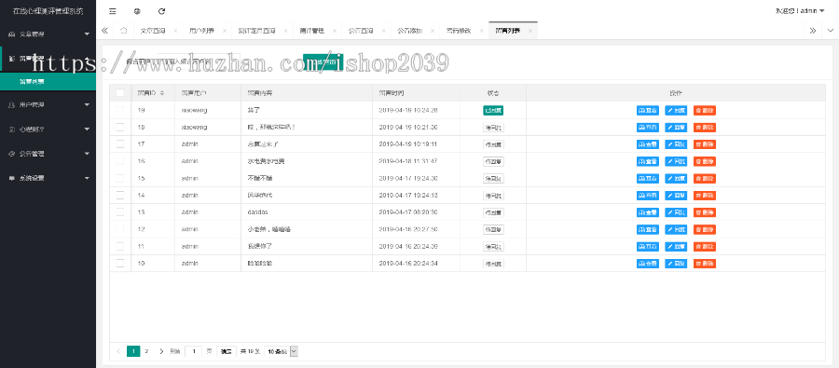
Task: Delete the 'dasdas' message row
Action: [x=704, y=212]
